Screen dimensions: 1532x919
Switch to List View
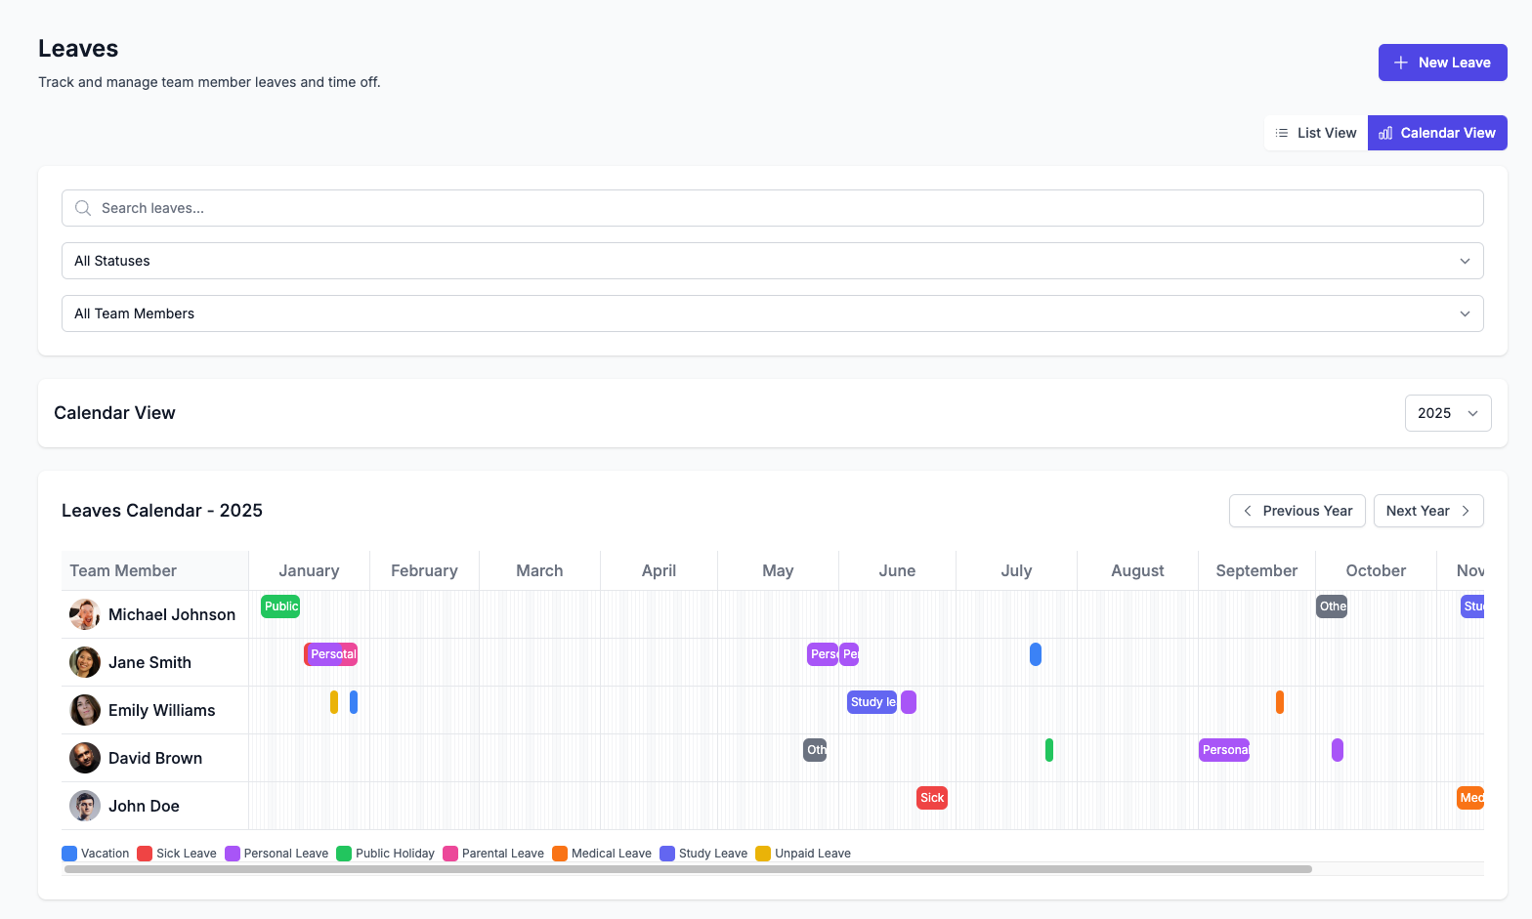coord(1316,133)
